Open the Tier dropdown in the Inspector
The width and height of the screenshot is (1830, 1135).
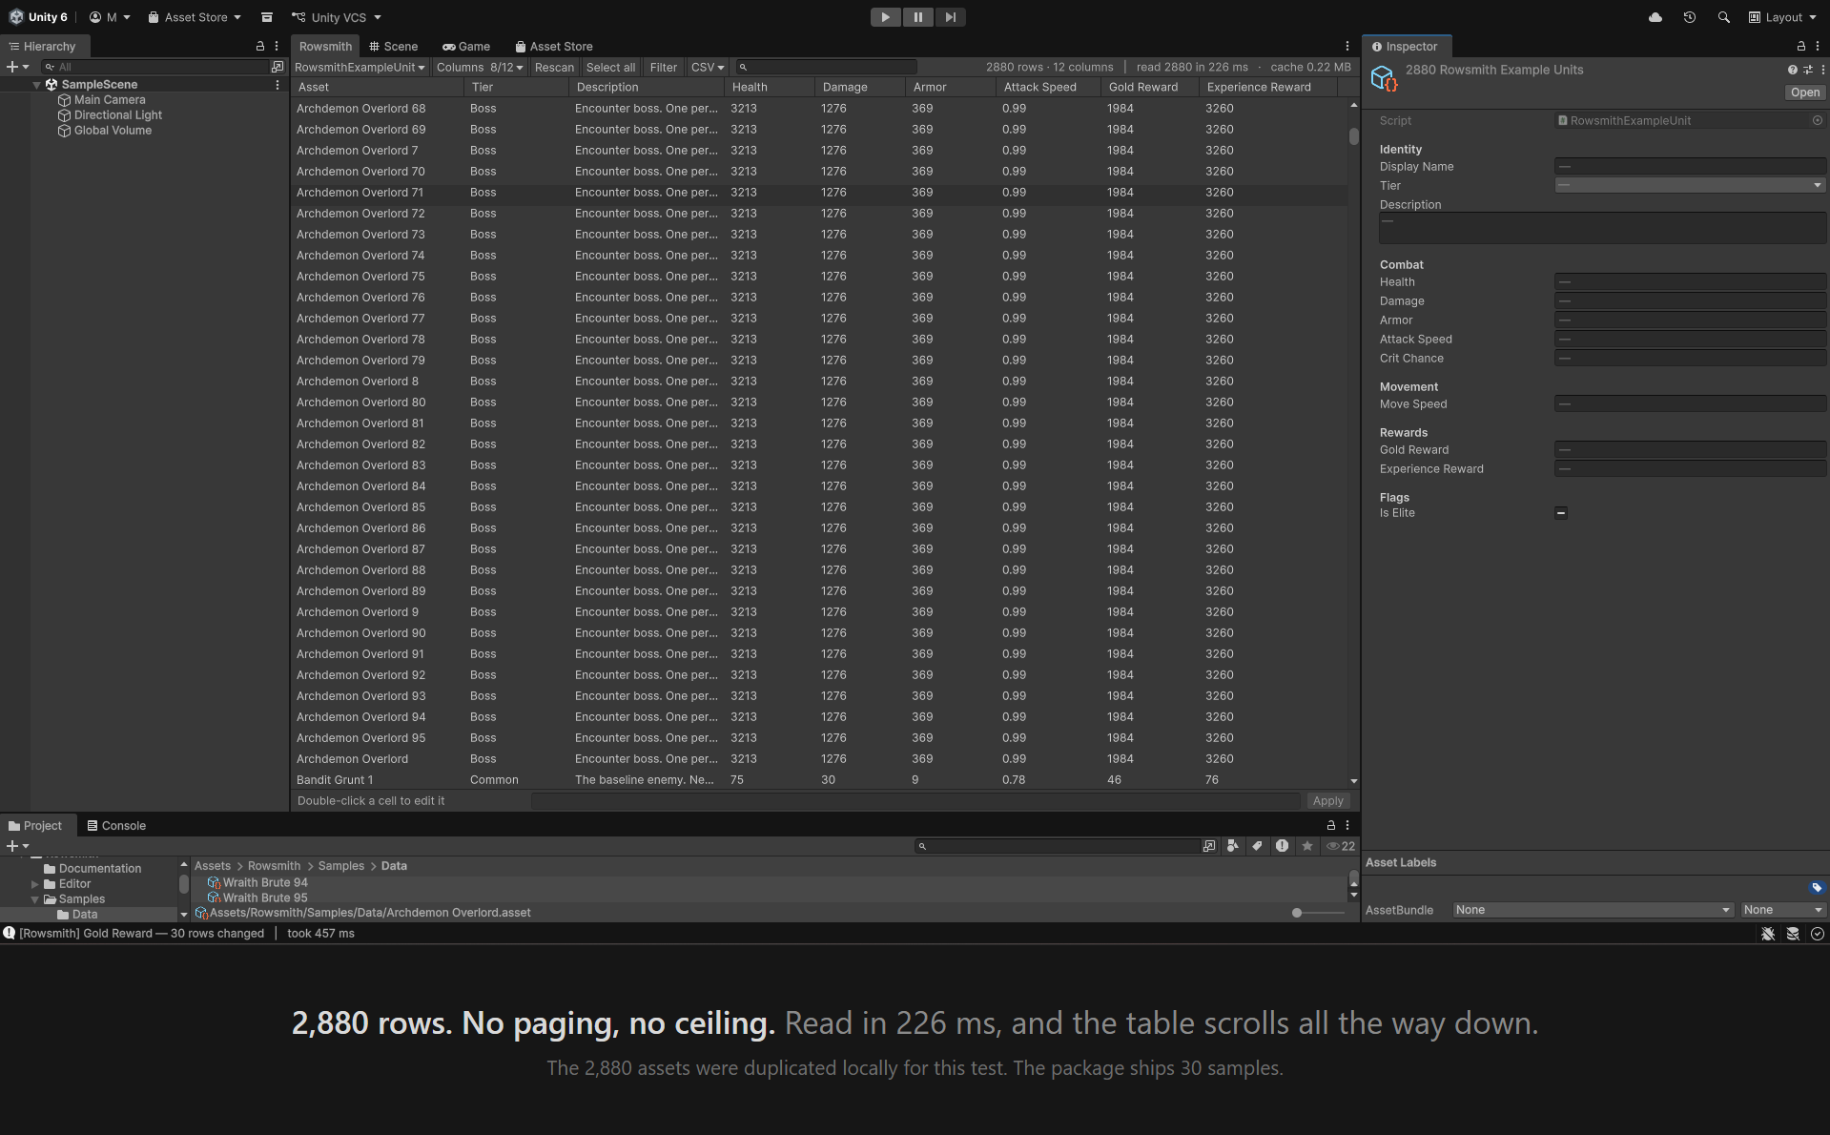click(1690, 185)
